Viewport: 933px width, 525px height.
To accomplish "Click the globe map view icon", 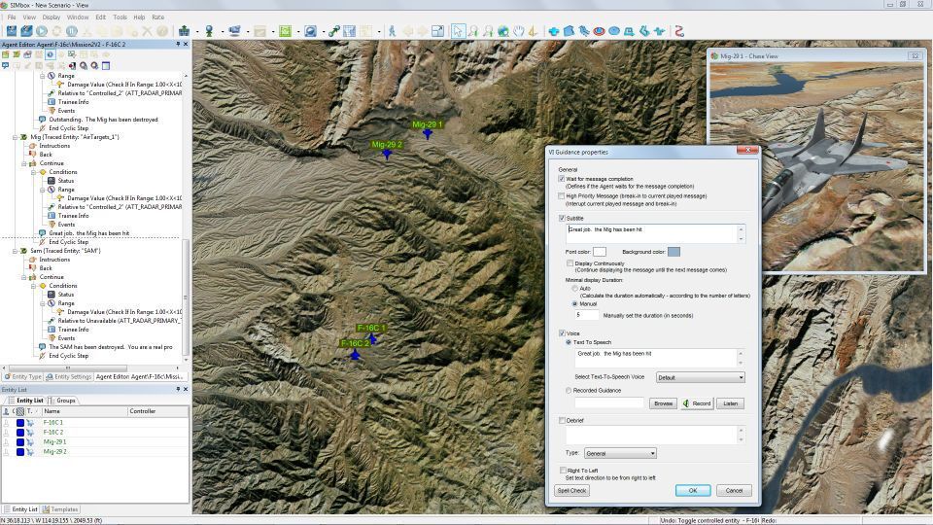I will [x=503, y=31].
